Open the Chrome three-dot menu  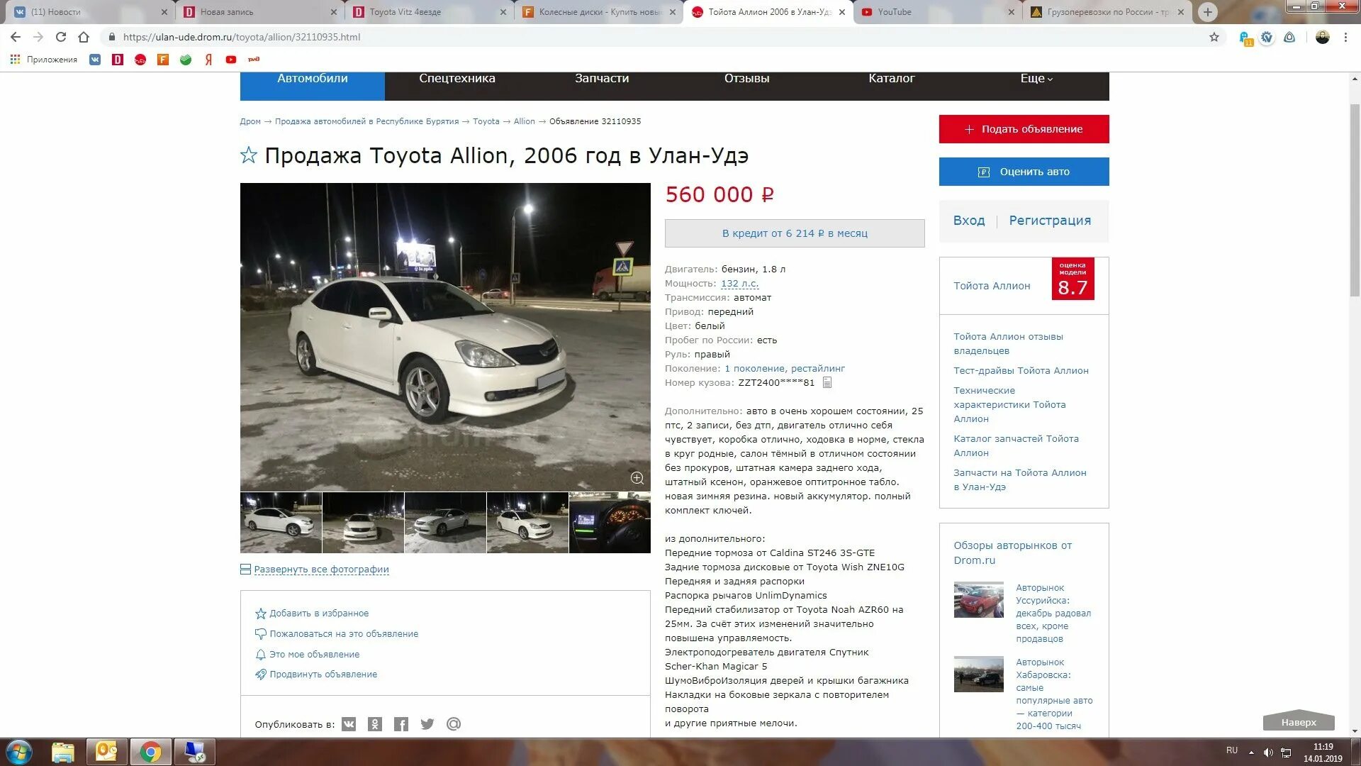(x=1345, y=37)
